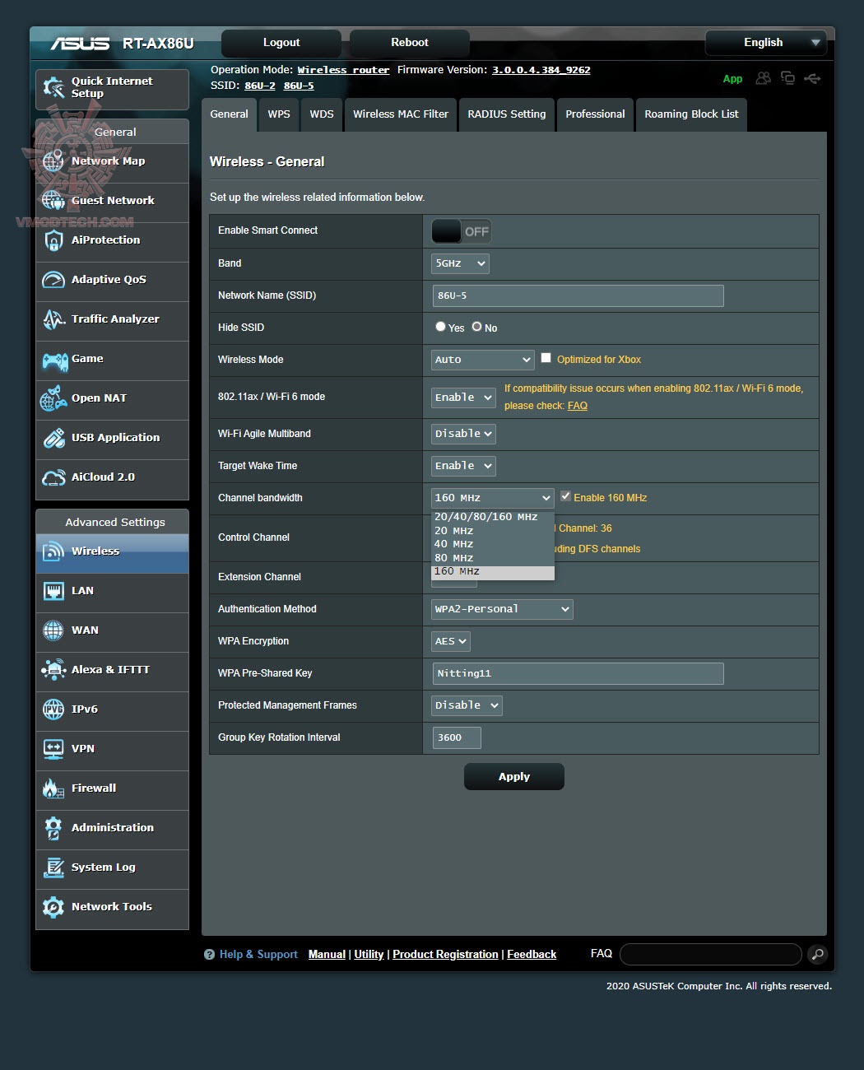The height and width of the screenshot is (1070, 864).
Task: Click the AiProtection shield icon
Action: tap(53, 240)
